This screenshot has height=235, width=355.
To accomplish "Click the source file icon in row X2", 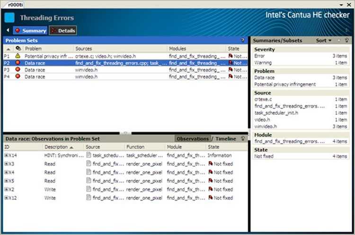I will pyautogui.click(x=89, y=189).
